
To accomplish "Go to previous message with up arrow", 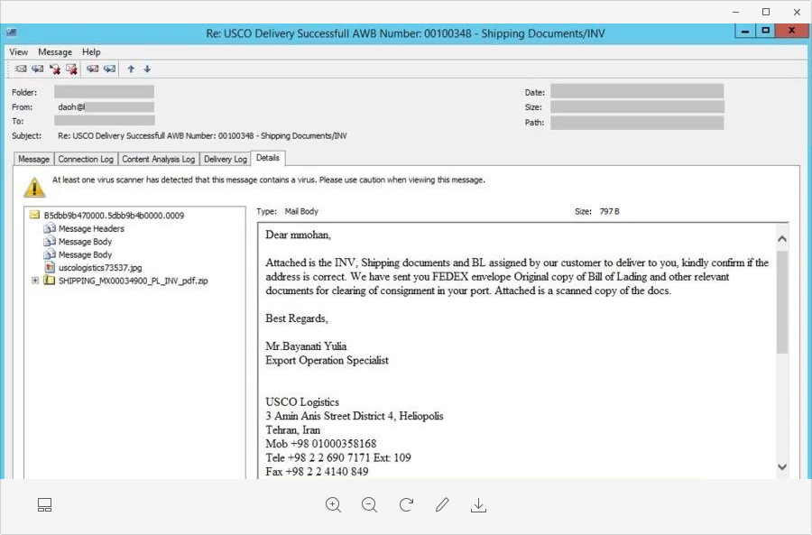I will (131, 69).
